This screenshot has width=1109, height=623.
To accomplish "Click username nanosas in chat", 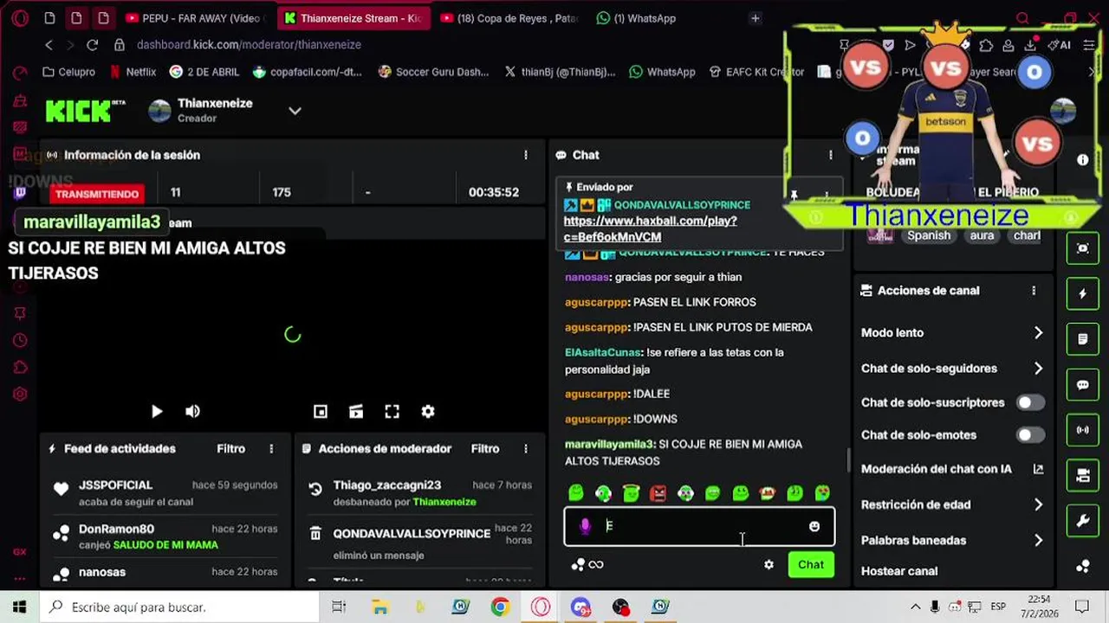I will [x=587, y=277].
